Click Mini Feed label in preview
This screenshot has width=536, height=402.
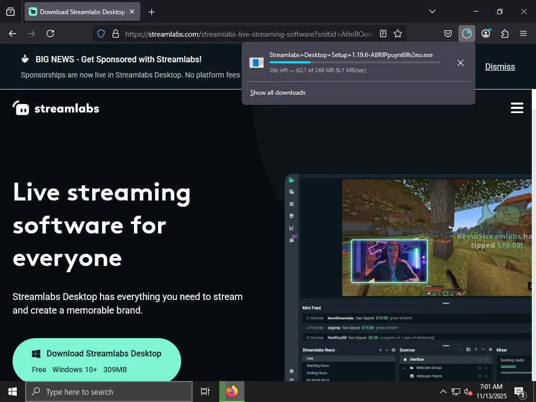312,308
